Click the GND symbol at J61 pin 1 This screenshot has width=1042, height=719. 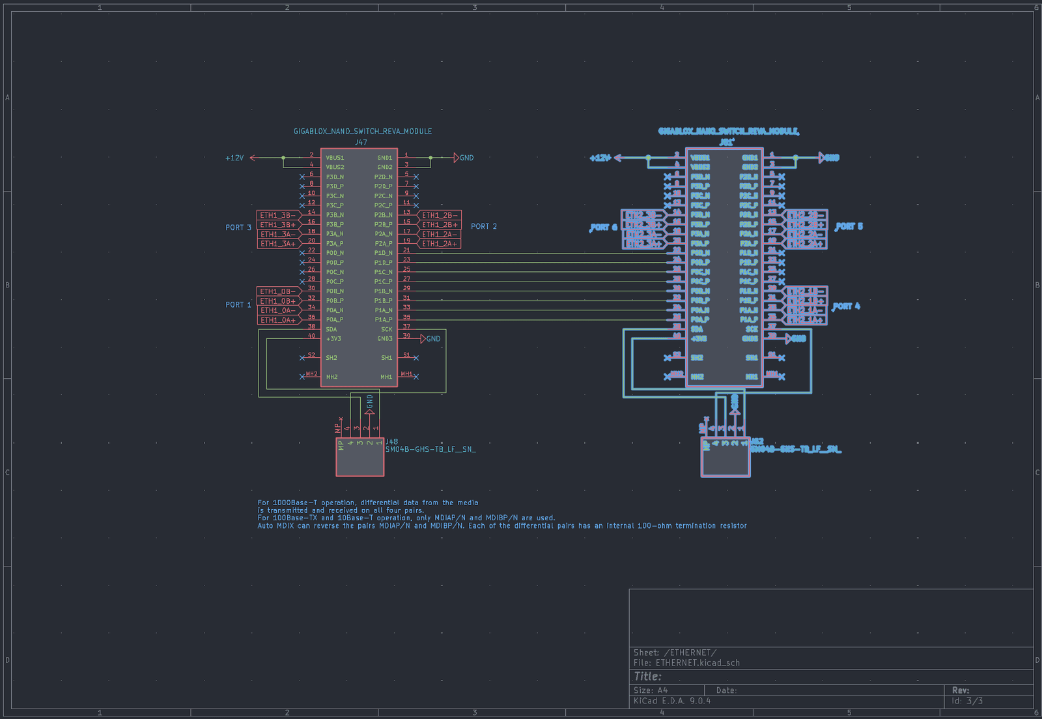829,158
